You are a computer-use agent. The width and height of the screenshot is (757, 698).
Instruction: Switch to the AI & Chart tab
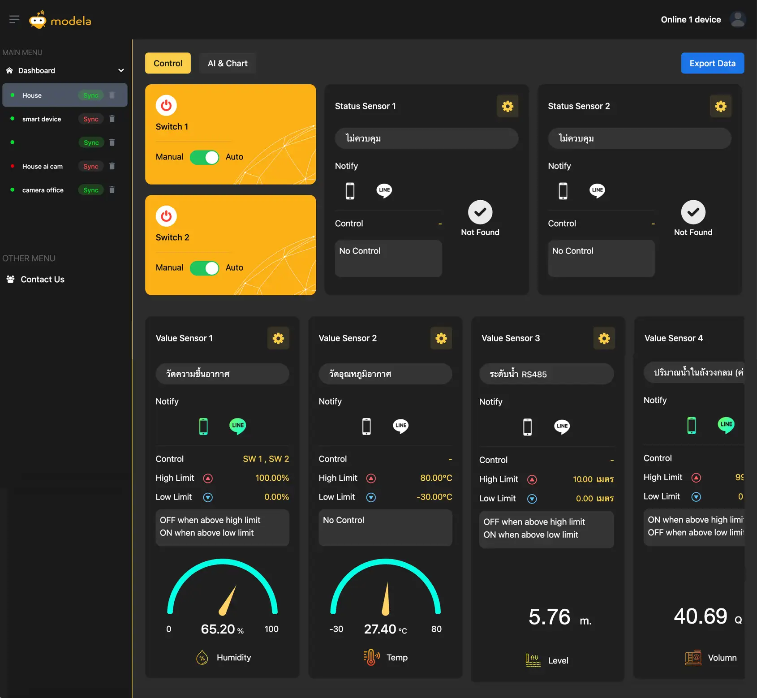coord(228,63)
